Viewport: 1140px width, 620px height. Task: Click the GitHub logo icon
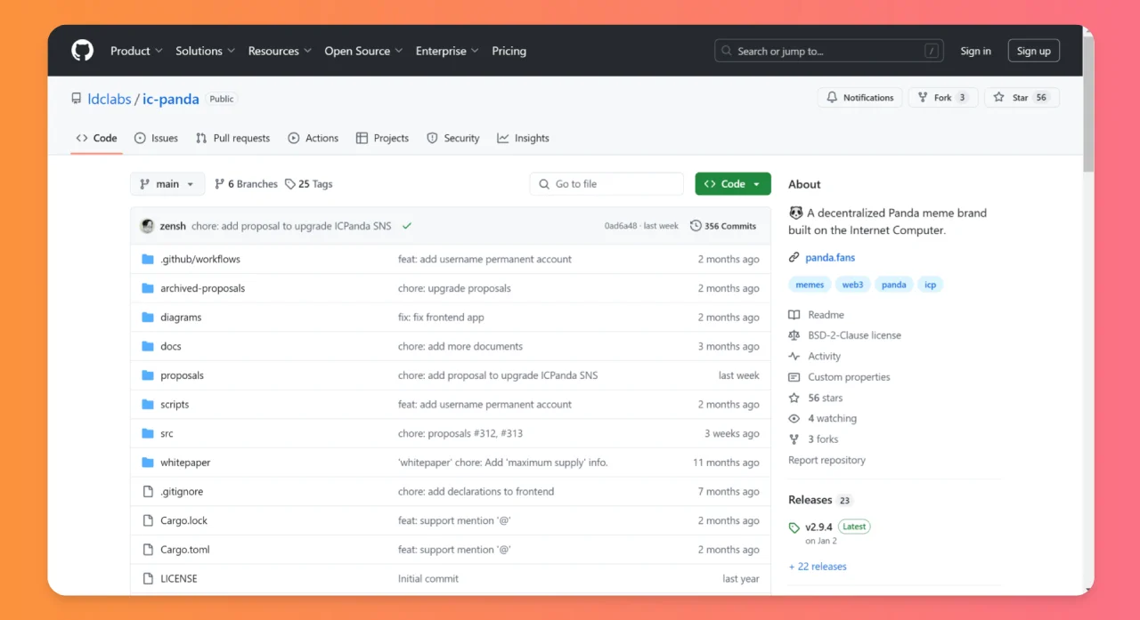coord(82,51)
